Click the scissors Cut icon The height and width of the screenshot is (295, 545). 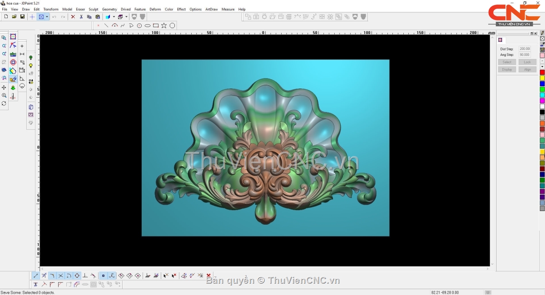point(81,17)
